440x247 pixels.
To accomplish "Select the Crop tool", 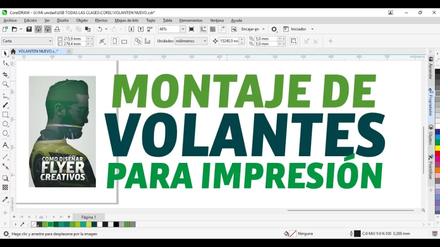I will point(5,75).
